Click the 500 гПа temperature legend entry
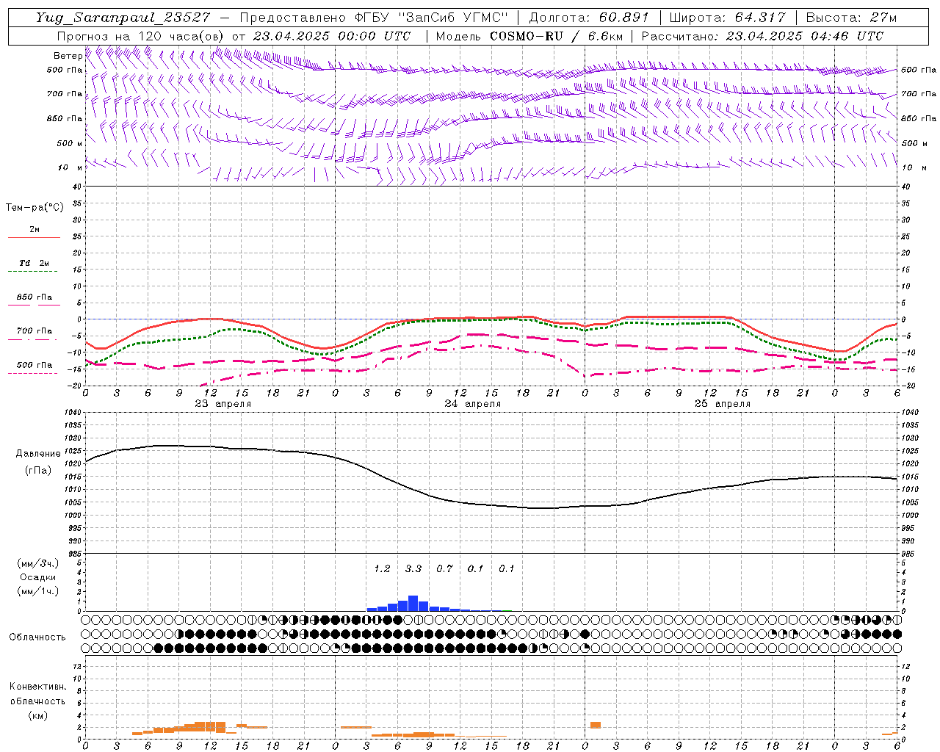Screen dimensions: 940x752 [x=35, y=365]
